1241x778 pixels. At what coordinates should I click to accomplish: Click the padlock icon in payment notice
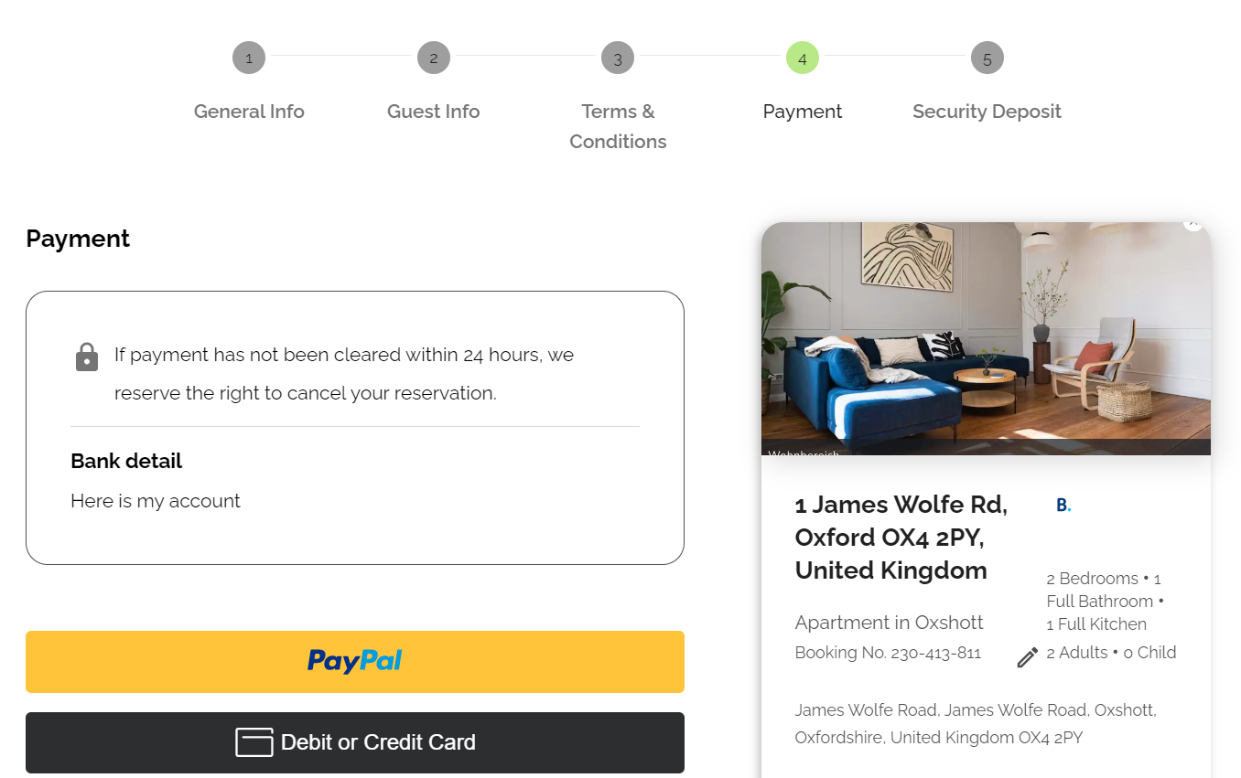(x=87, y=357)
